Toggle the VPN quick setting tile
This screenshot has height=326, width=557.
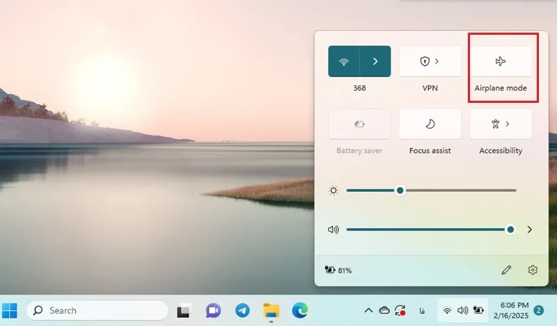pyautogui.click(x=430, y=61)
